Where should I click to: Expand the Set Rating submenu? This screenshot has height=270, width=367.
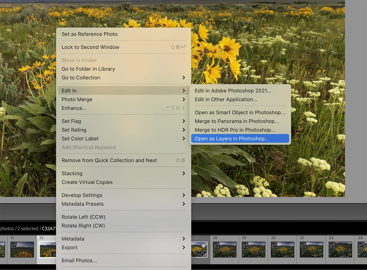point(124,130)
